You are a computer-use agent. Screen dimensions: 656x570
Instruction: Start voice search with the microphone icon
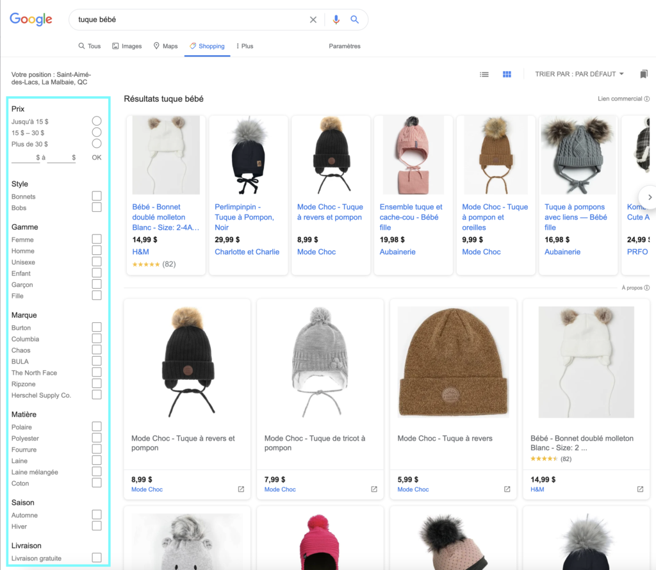(x=336, y=20)
